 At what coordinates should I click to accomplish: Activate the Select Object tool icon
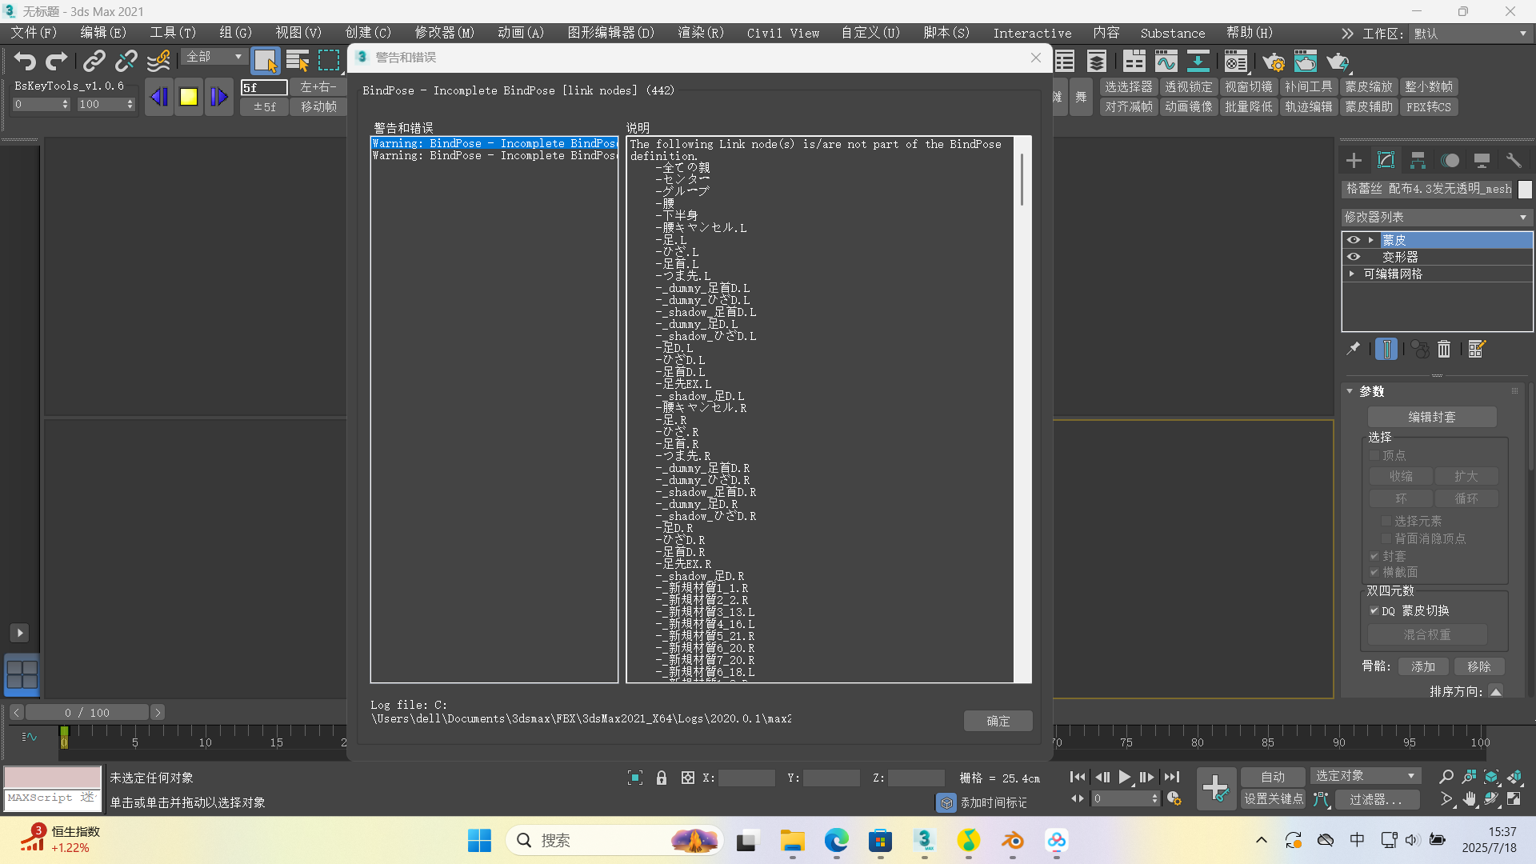(x=266, y=61)
